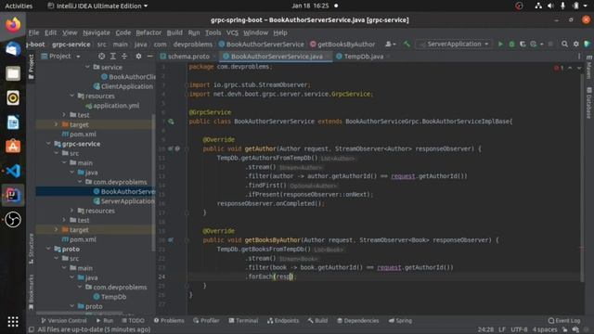Open ServerApplication run configuration dropdown
594x334 pixels.
pyautogui.click(x=454, y=45)
